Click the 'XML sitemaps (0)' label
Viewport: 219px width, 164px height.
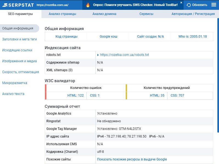[x=60, y=70]
